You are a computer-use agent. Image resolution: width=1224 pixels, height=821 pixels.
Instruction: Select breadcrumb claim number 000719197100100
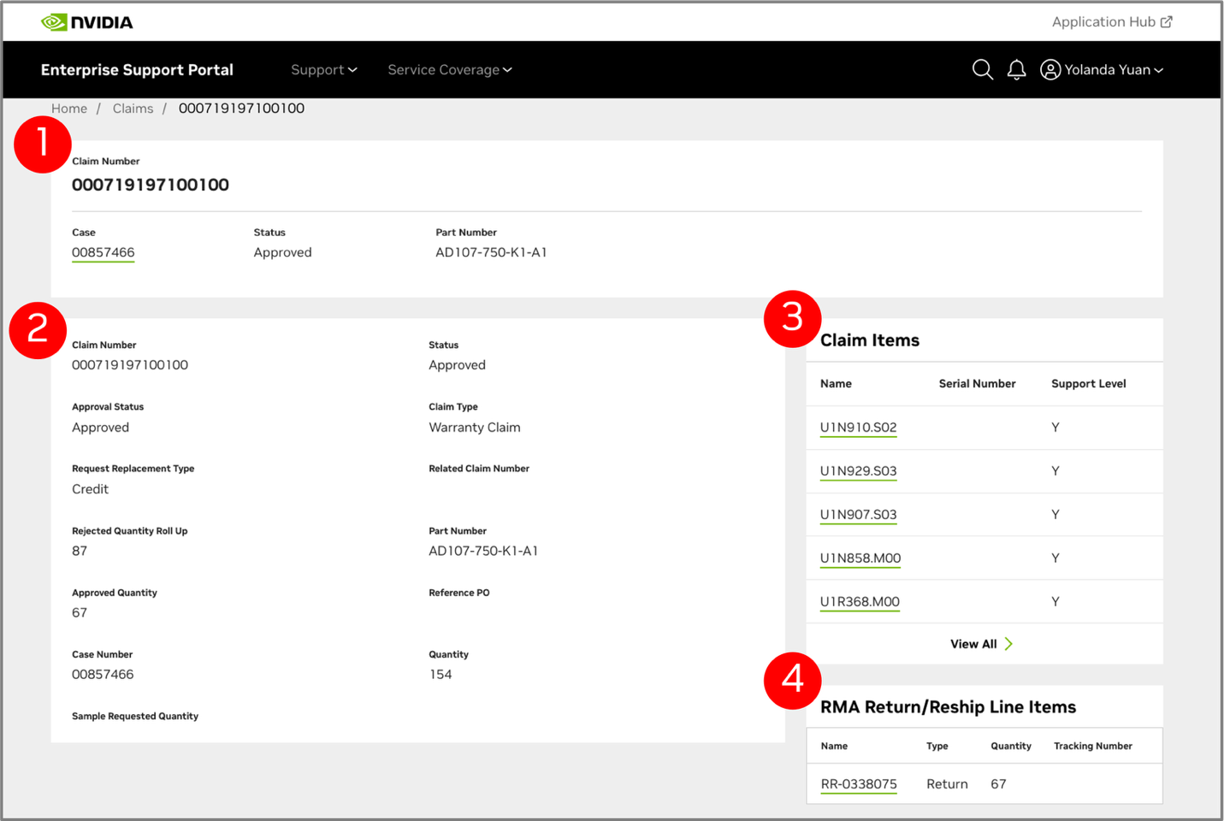(241, 109)
